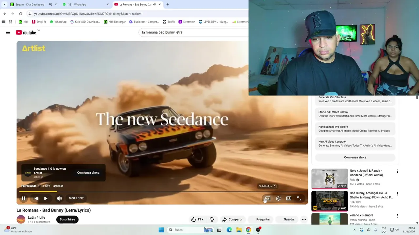Skip to next video in player
Viewport: 419px width, 235px height.
click(46, 198)
